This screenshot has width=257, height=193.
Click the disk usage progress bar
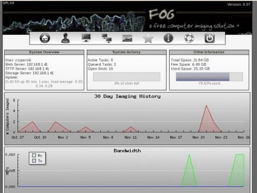pyautogui.click(x=209, y=77)
